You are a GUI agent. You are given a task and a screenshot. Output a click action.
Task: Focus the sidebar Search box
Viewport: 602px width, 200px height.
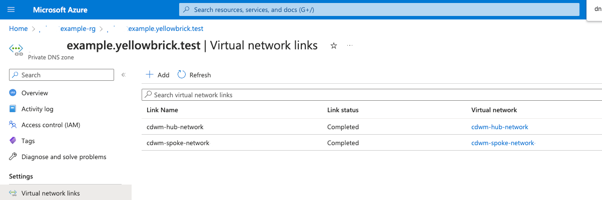[62, 75]
